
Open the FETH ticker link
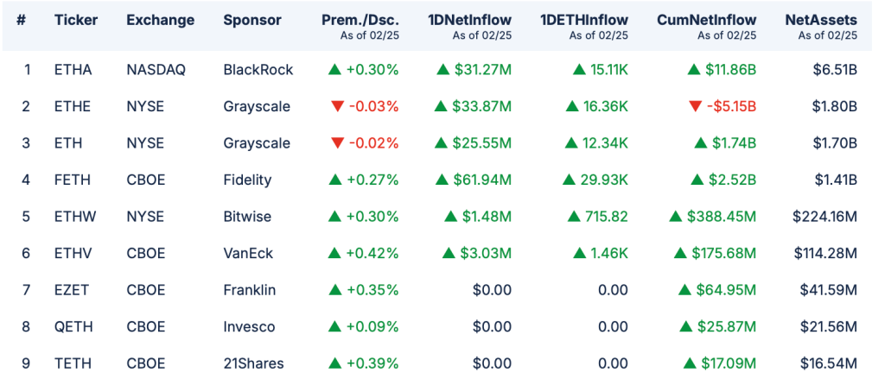pyautogui.click(x=72, y=180)
